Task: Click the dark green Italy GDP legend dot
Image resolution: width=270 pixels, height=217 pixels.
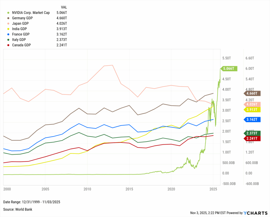Action: click(8, 40)
